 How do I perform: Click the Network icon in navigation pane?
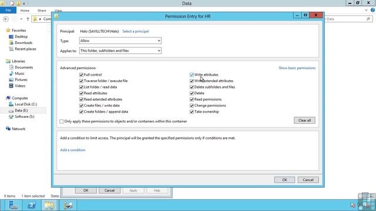click(8, 129)
